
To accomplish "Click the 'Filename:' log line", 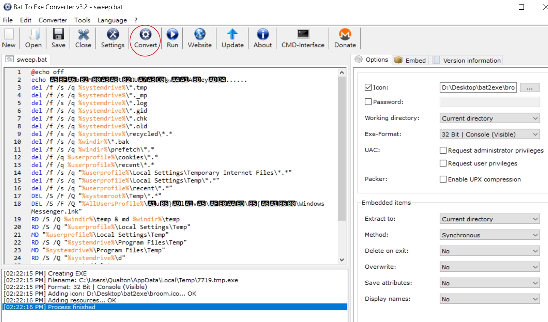I will 121,280.
